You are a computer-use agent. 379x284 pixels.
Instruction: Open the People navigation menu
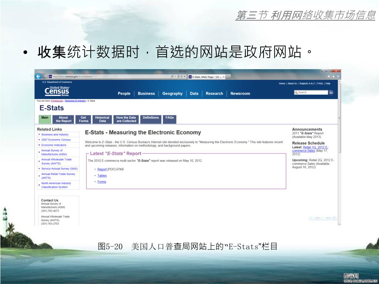pyautogui.click(x=124, y=94)
